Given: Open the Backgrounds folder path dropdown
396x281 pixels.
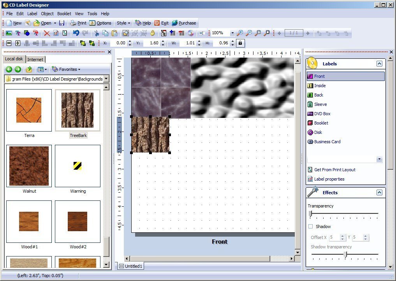Looking at the screenshot, I should point(106,79).
